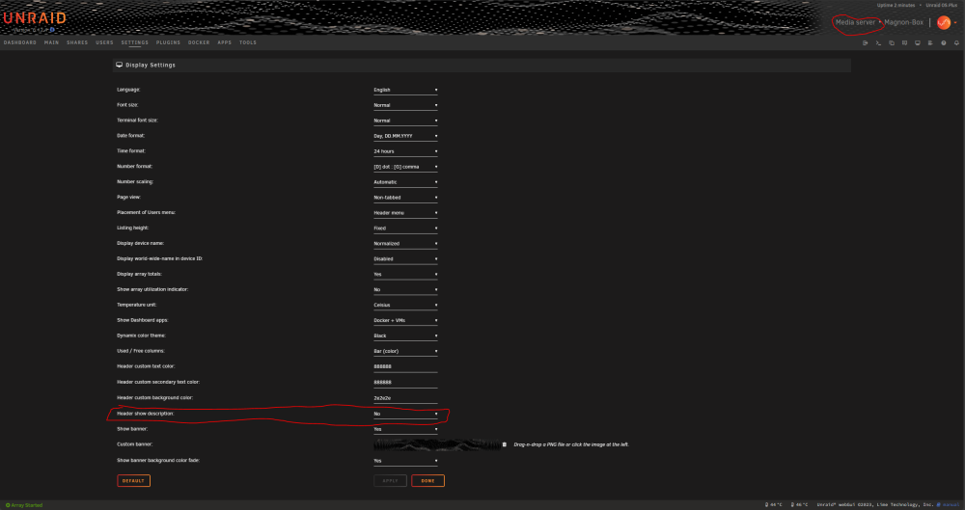Click the Done button
This screenshot has height=510, width=965.
[427, 481]
